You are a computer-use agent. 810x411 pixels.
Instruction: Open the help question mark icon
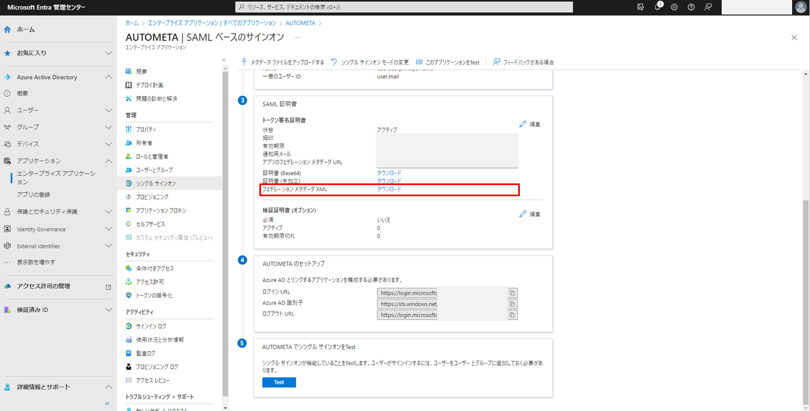coord(691,7)
